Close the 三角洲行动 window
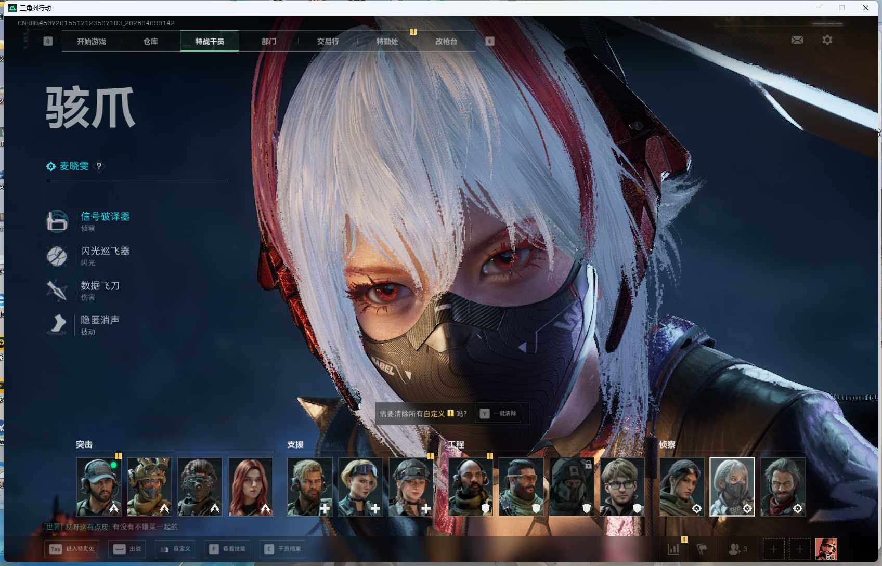The image size is (882, 566). coord(866,8)
